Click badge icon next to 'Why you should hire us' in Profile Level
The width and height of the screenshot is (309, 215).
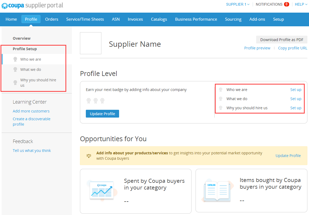point(221,108)
